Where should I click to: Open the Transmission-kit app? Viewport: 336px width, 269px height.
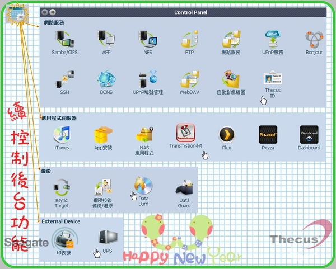[x=185, y=133]
